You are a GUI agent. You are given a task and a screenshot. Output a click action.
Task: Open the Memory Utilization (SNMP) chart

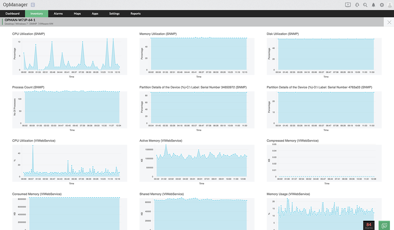pos(197,56)
